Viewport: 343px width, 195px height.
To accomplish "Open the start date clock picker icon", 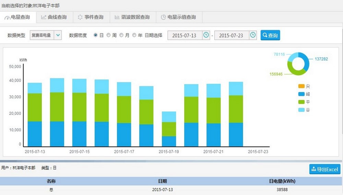I will [x=206, y=35].
